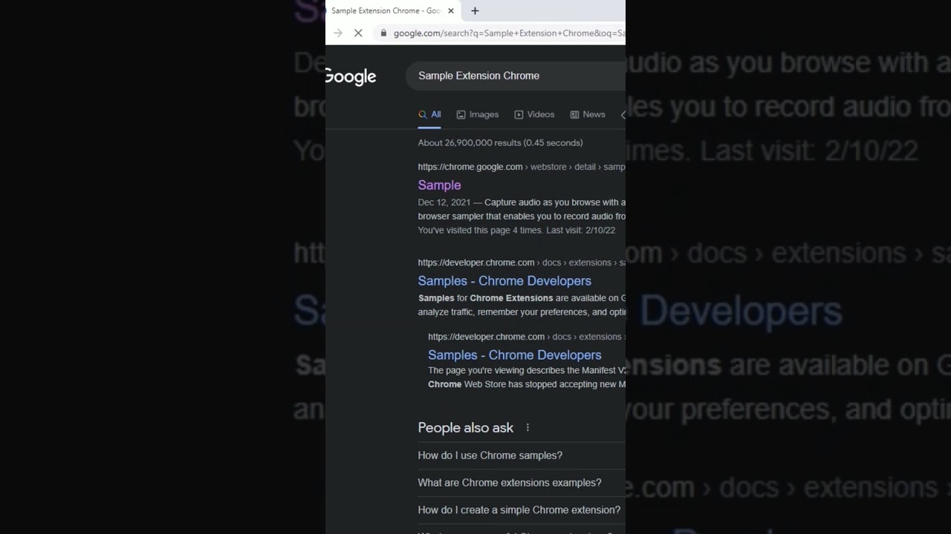The width and height of the screenshot is (951, 534).
Task: Select the Sample Extension Chrome tab title
Action: click(x=386, y=11)
